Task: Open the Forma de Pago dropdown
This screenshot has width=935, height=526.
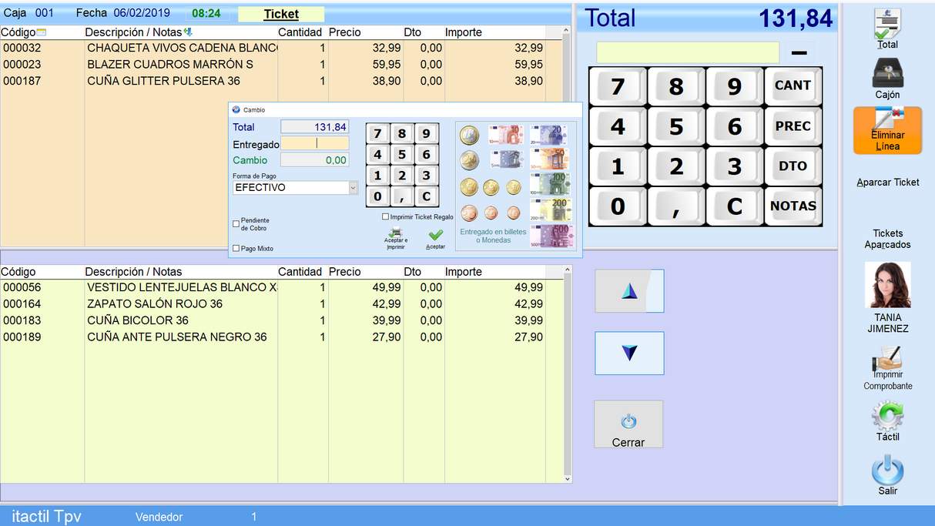Action: (354, 188)
